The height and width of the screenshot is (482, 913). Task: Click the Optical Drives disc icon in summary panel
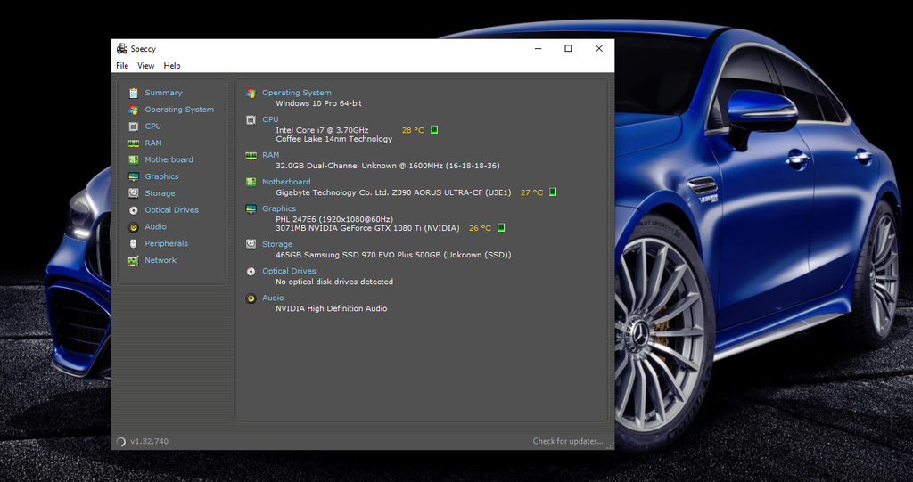(251, 271)
